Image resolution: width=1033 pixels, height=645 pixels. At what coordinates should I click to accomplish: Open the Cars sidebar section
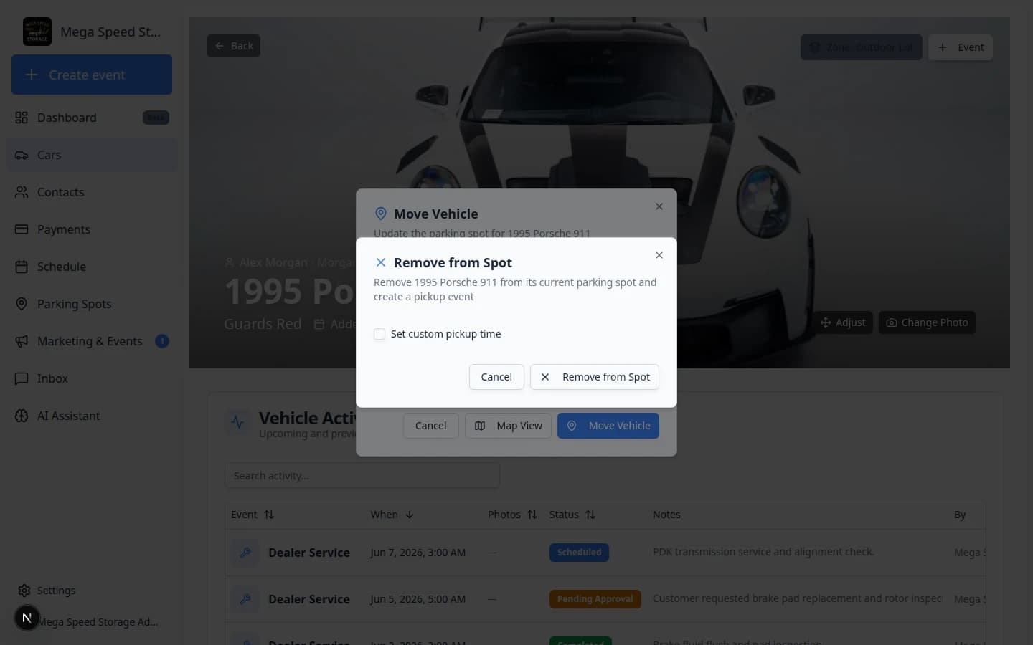point(92,155)
